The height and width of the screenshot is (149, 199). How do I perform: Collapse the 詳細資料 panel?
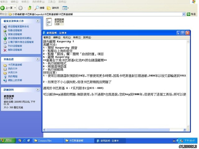click(x=38, y=90)
